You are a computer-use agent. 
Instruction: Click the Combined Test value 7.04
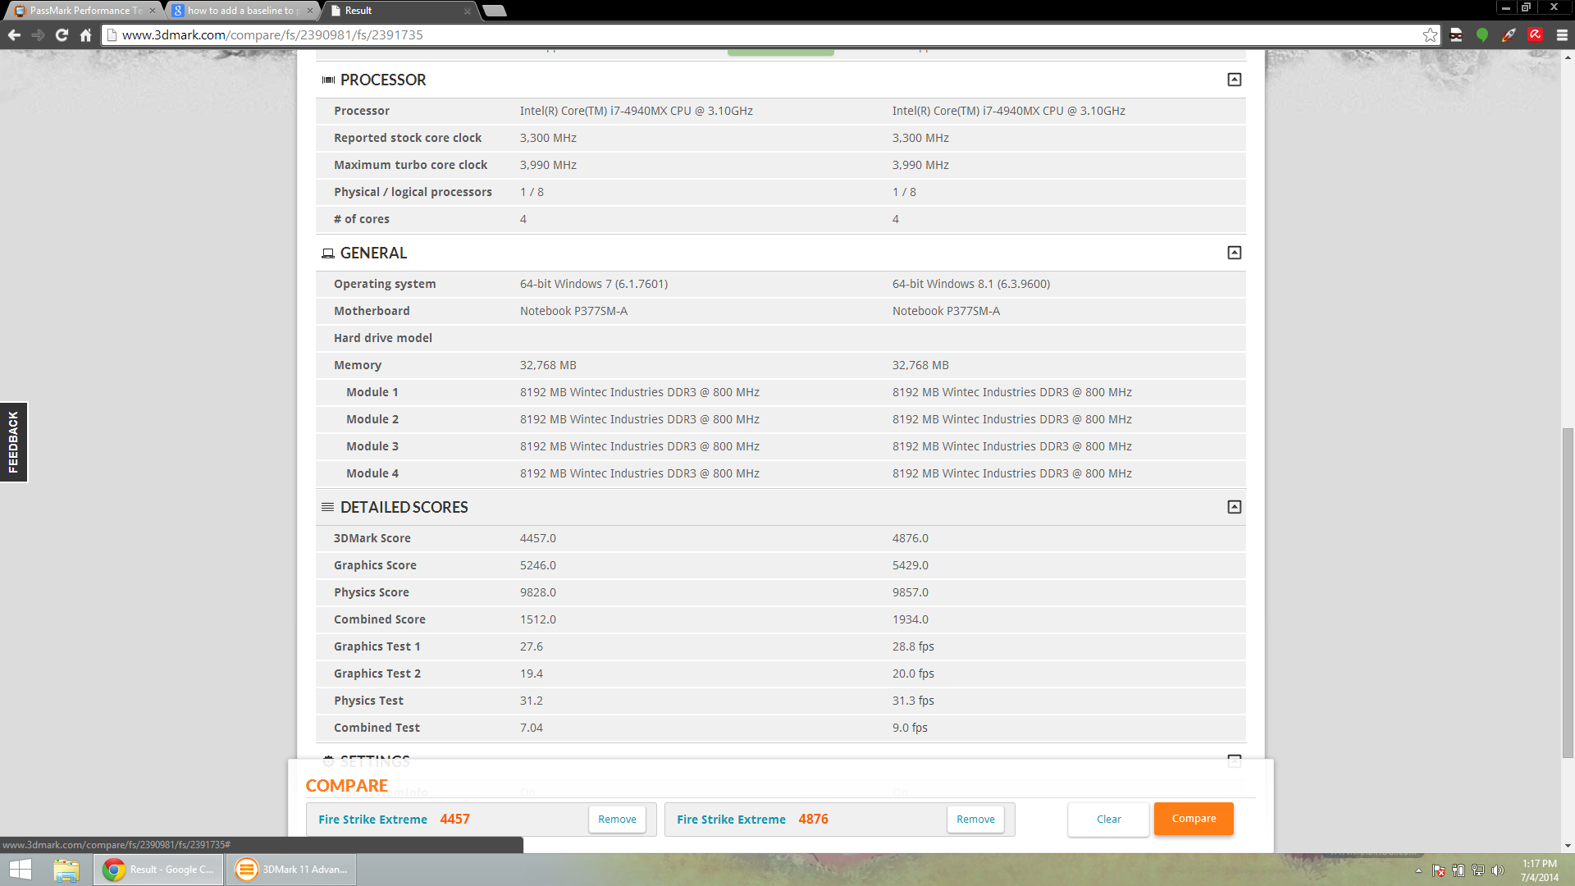click(531, 728)
